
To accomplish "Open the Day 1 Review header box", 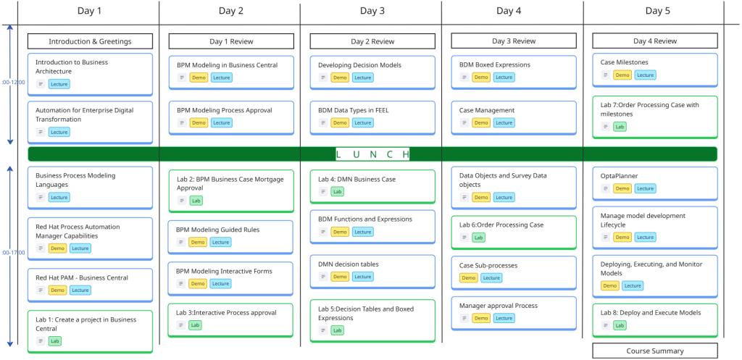I will point(230,41).
